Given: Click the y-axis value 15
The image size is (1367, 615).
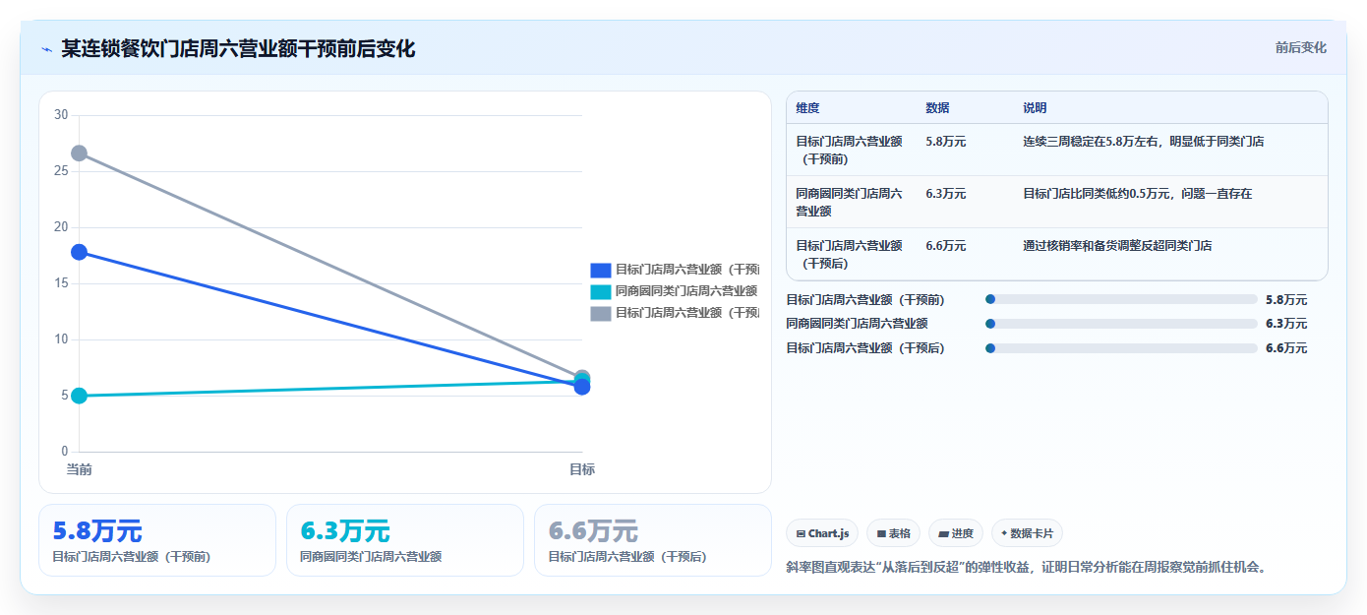Looking at the screenshot, I should tap(61, 283).
